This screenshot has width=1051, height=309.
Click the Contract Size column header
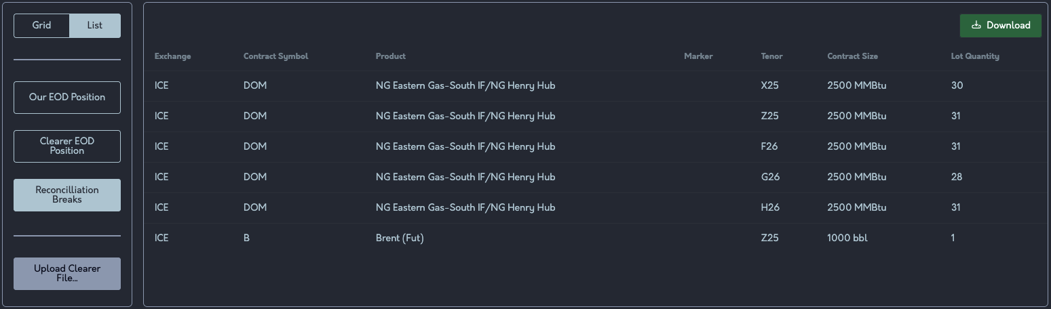(852, 56)
